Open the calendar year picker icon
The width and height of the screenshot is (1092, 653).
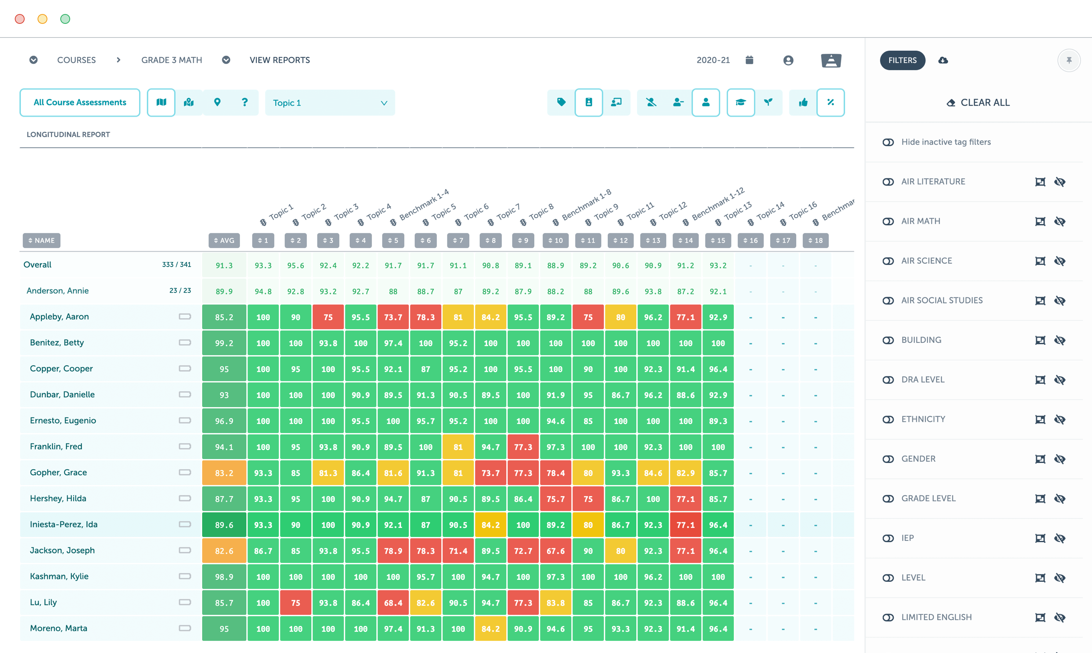click(x=749, y=60)
